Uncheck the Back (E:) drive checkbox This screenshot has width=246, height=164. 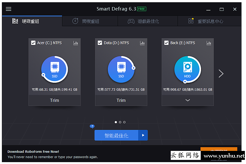[x=166, y=43]
